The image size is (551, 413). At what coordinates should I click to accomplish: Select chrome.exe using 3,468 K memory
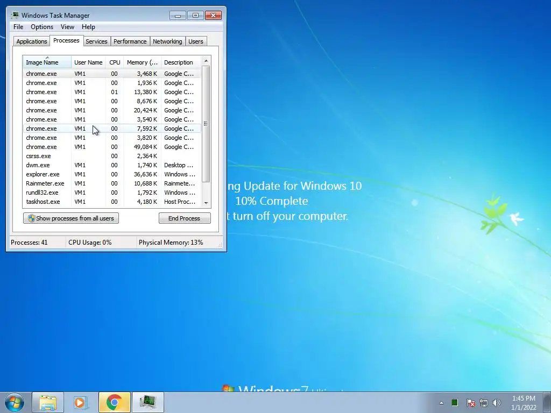[x=112, y=74]
